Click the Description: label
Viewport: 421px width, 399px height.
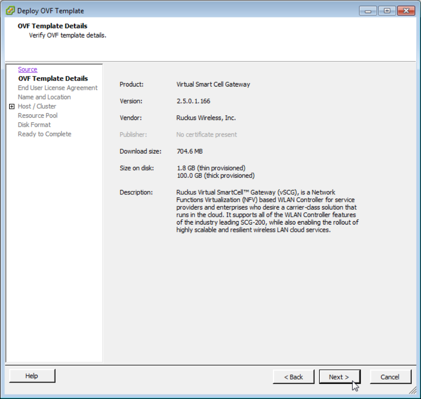(x=136, y=192)
